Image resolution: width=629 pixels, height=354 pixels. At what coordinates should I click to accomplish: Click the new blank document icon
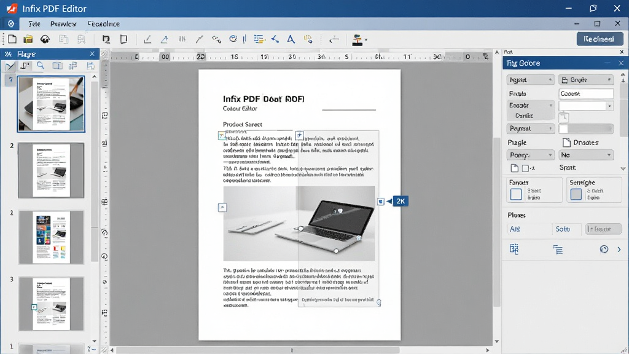(x=12, y=39)
